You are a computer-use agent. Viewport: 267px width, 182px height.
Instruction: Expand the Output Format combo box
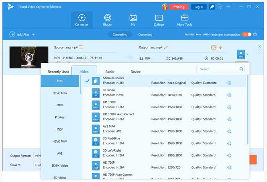[x=37, y=156]
